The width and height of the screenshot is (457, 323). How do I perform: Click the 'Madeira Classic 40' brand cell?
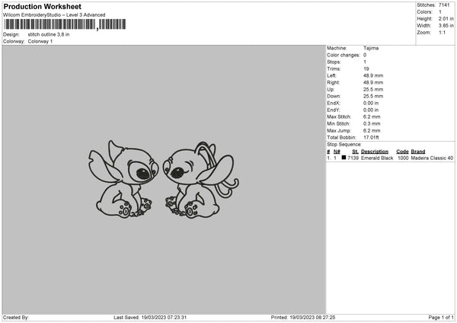pos(432,158)
